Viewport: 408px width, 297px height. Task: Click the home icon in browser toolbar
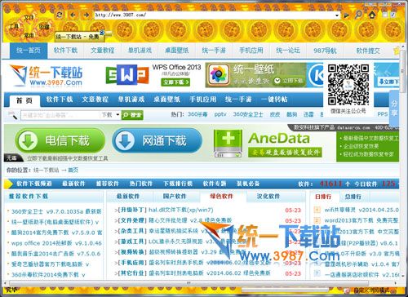(x=372, y=15)
